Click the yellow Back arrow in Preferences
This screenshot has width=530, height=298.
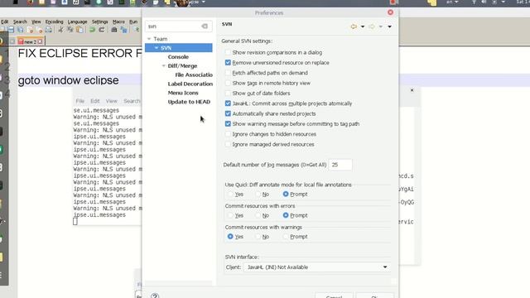point(354,26)
